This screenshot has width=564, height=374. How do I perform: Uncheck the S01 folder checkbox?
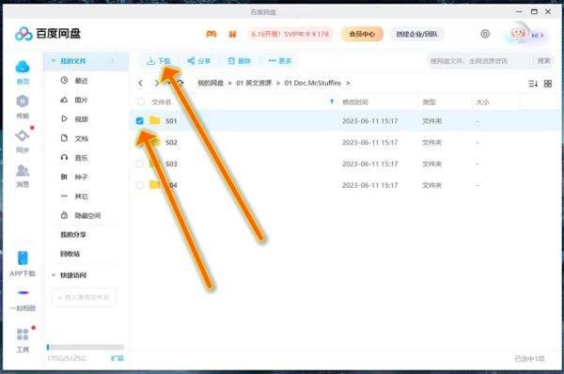point(140,121)
